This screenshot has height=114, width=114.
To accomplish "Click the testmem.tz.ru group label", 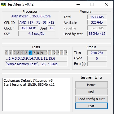I will 91,77.
